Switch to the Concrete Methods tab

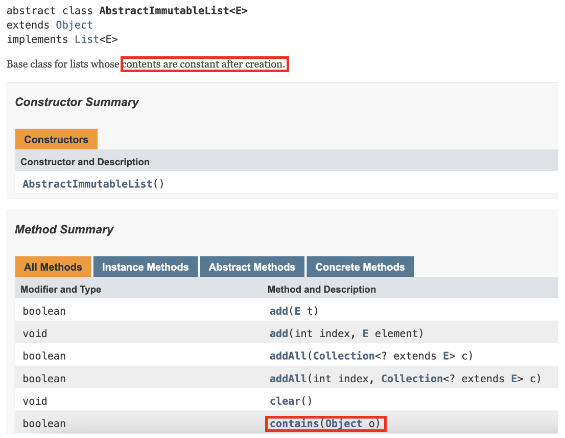tap(360, 267)
